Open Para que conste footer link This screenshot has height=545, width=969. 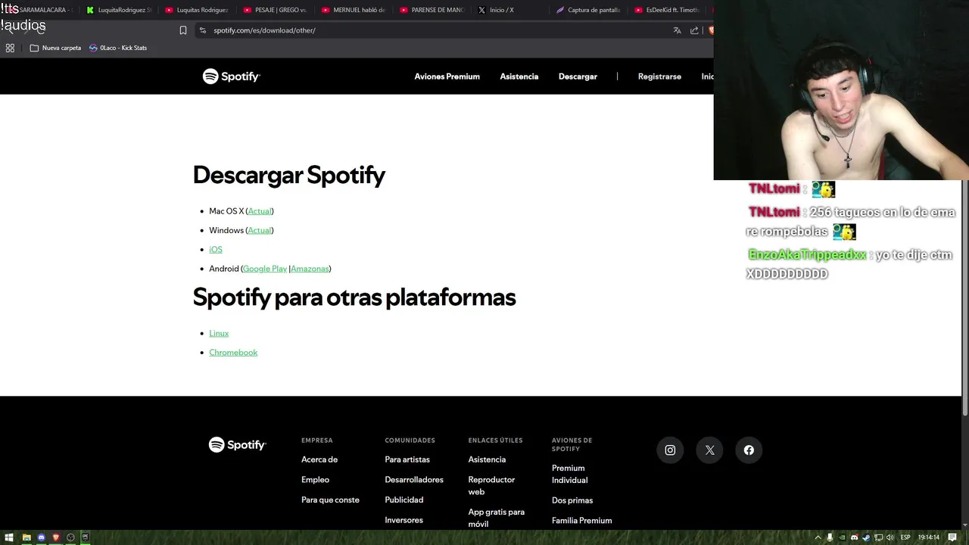(330, 500)
